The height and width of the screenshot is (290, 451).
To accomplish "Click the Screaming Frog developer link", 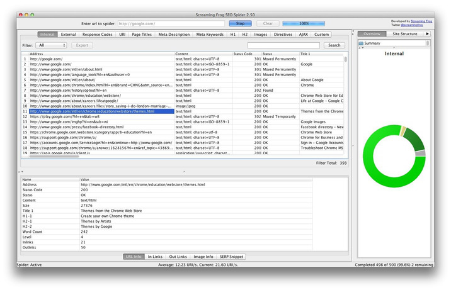I will pos(425,20).
